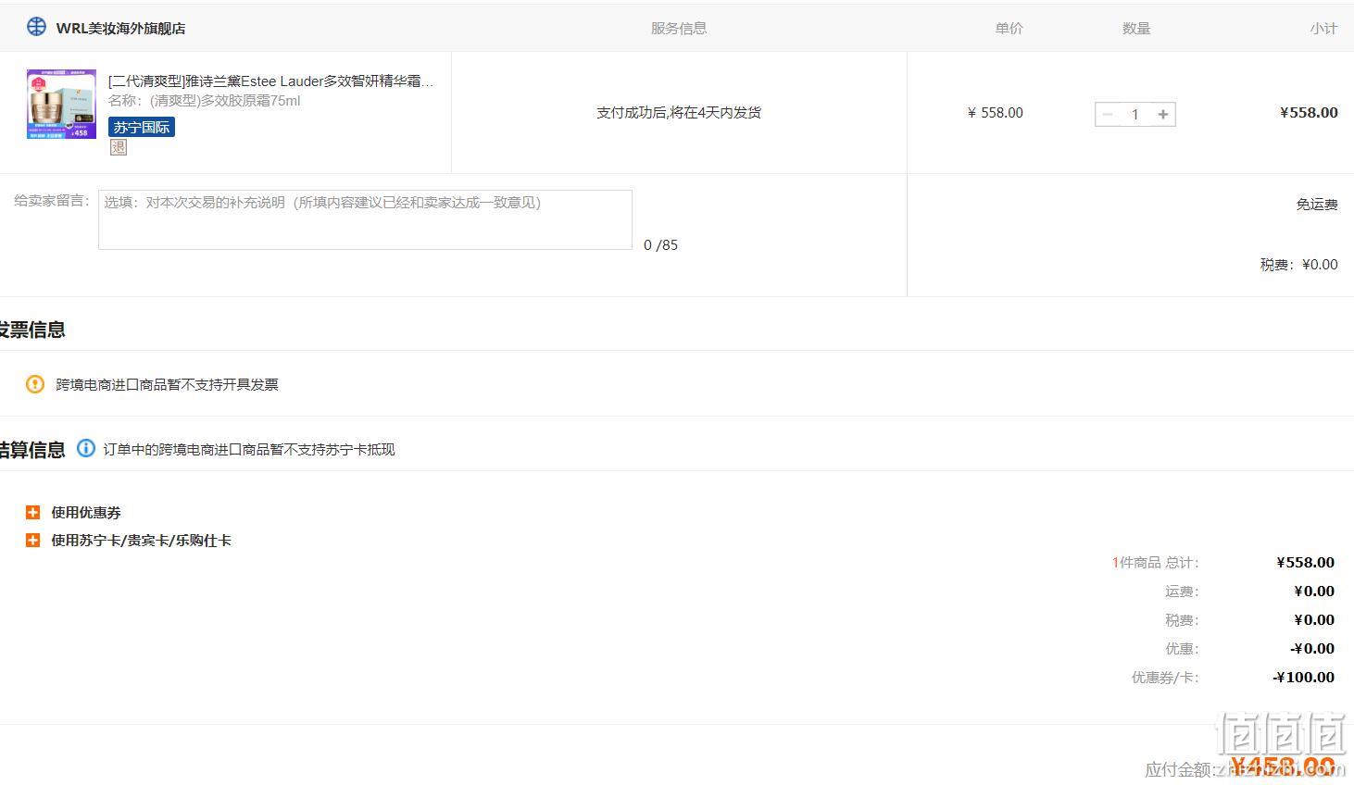
Task: Click the 1件商品 总计 amount ¥558.00
Action: coord(1305,563)
